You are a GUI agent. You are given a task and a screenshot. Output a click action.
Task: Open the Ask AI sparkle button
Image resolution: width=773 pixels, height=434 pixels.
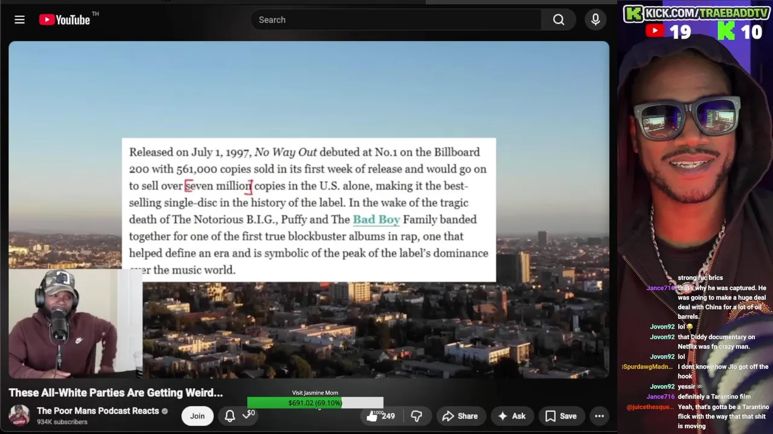click(512, 416)
